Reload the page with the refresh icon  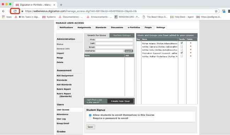click(x=15, y=11)
